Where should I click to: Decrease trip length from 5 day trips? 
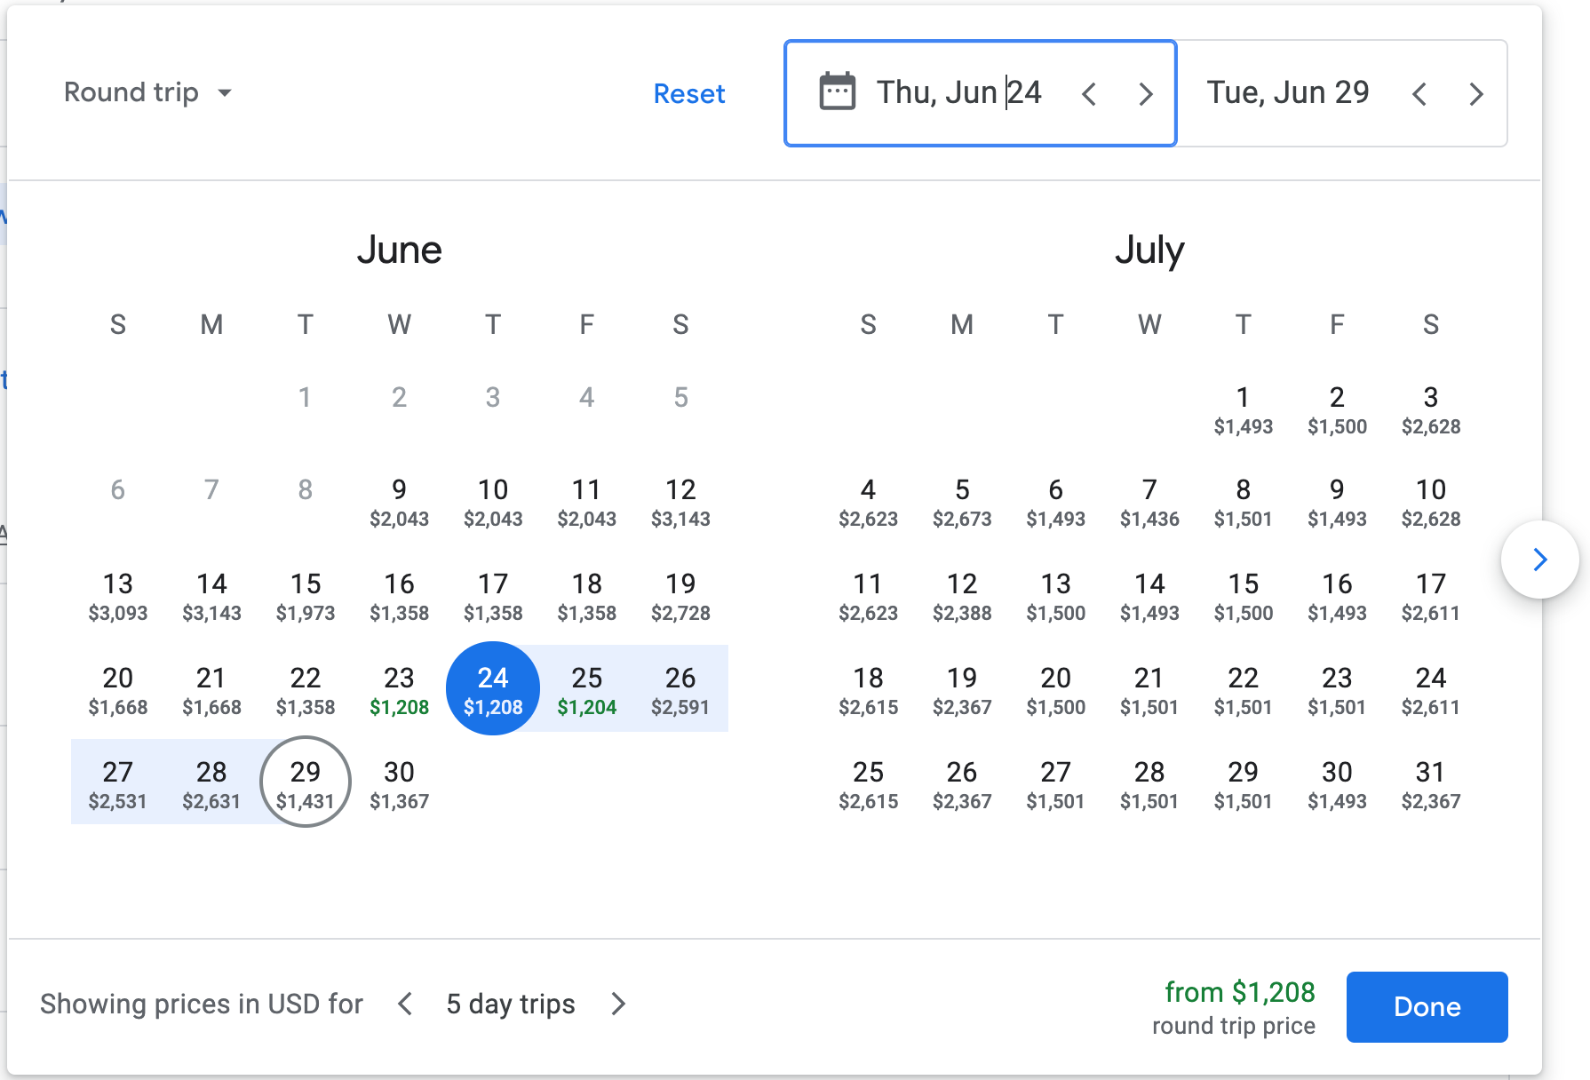(x=405, y=1004)
